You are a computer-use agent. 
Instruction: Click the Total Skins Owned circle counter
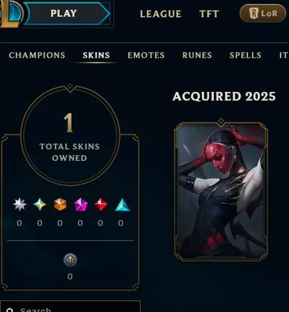click(70, 136)
